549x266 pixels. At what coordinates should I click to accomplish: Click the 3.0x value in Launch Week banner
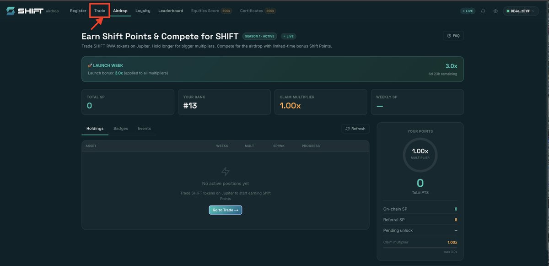click(x=451, y=66)
